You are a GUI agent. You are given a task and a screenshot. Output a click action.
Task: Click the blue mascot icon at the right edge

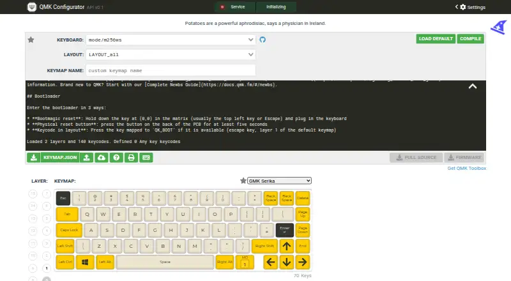(x=499, y=27)
